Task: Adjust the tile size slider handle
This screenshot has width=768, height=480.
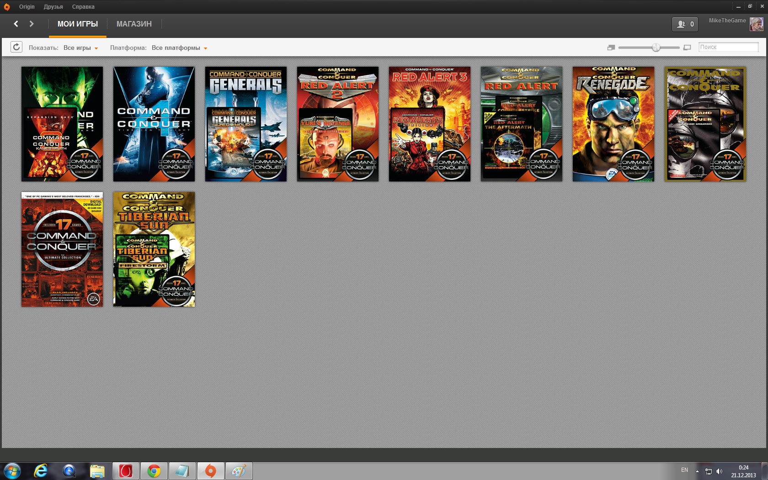Action: click(656, 48)
